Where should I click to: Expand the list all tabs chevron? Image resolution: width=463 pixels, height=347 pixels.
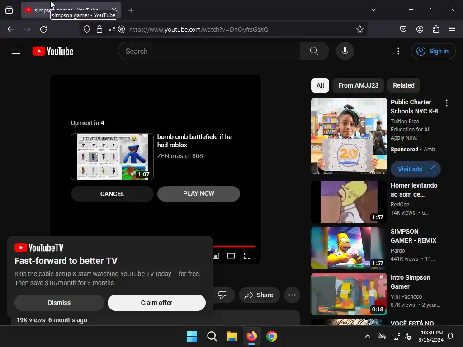point(373,10)
